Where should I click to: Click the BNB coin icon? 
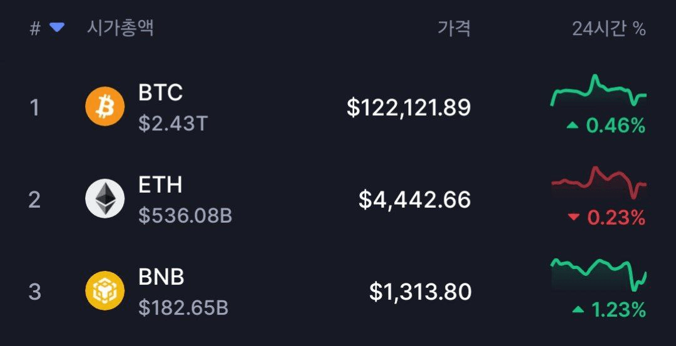(x=105, y=291)
